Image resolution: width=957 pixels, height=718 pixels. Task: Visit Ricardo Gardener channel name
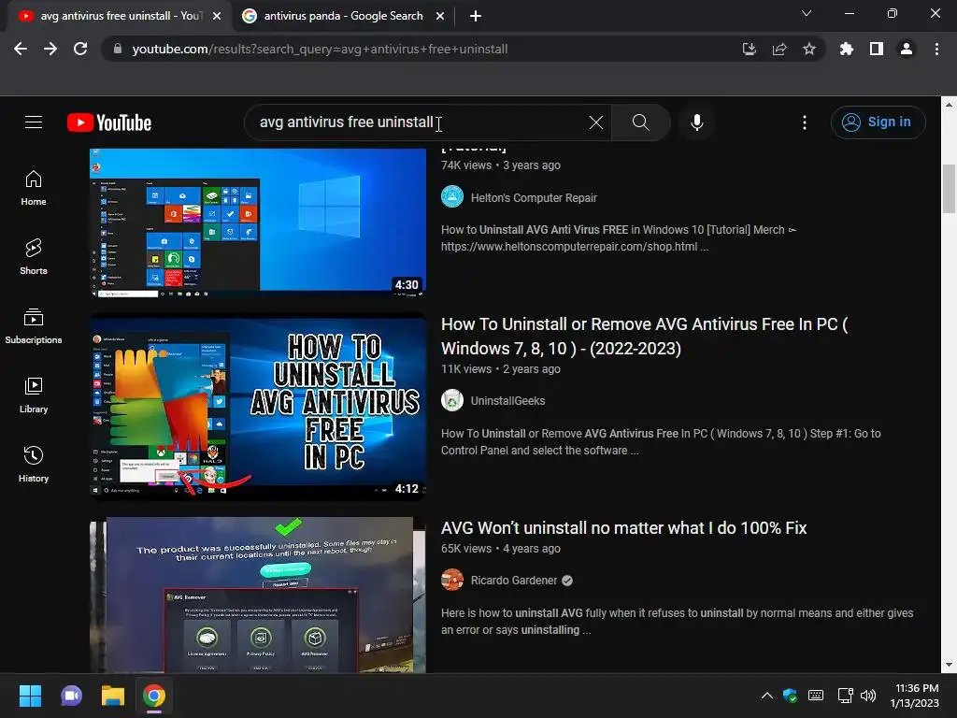pos(514,581)
